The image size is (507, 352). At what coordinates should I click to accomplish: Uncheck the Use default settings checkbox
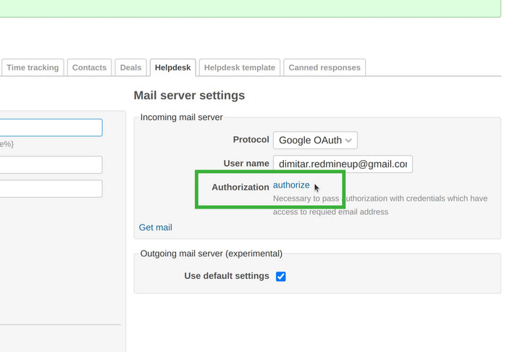coord(281,277)
